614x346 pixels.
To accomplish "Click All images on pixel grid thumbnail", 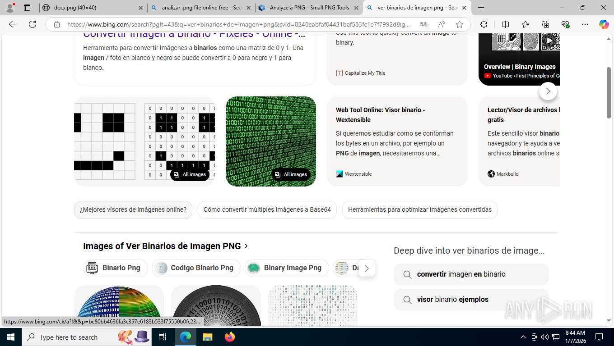I will coord(190,174).
